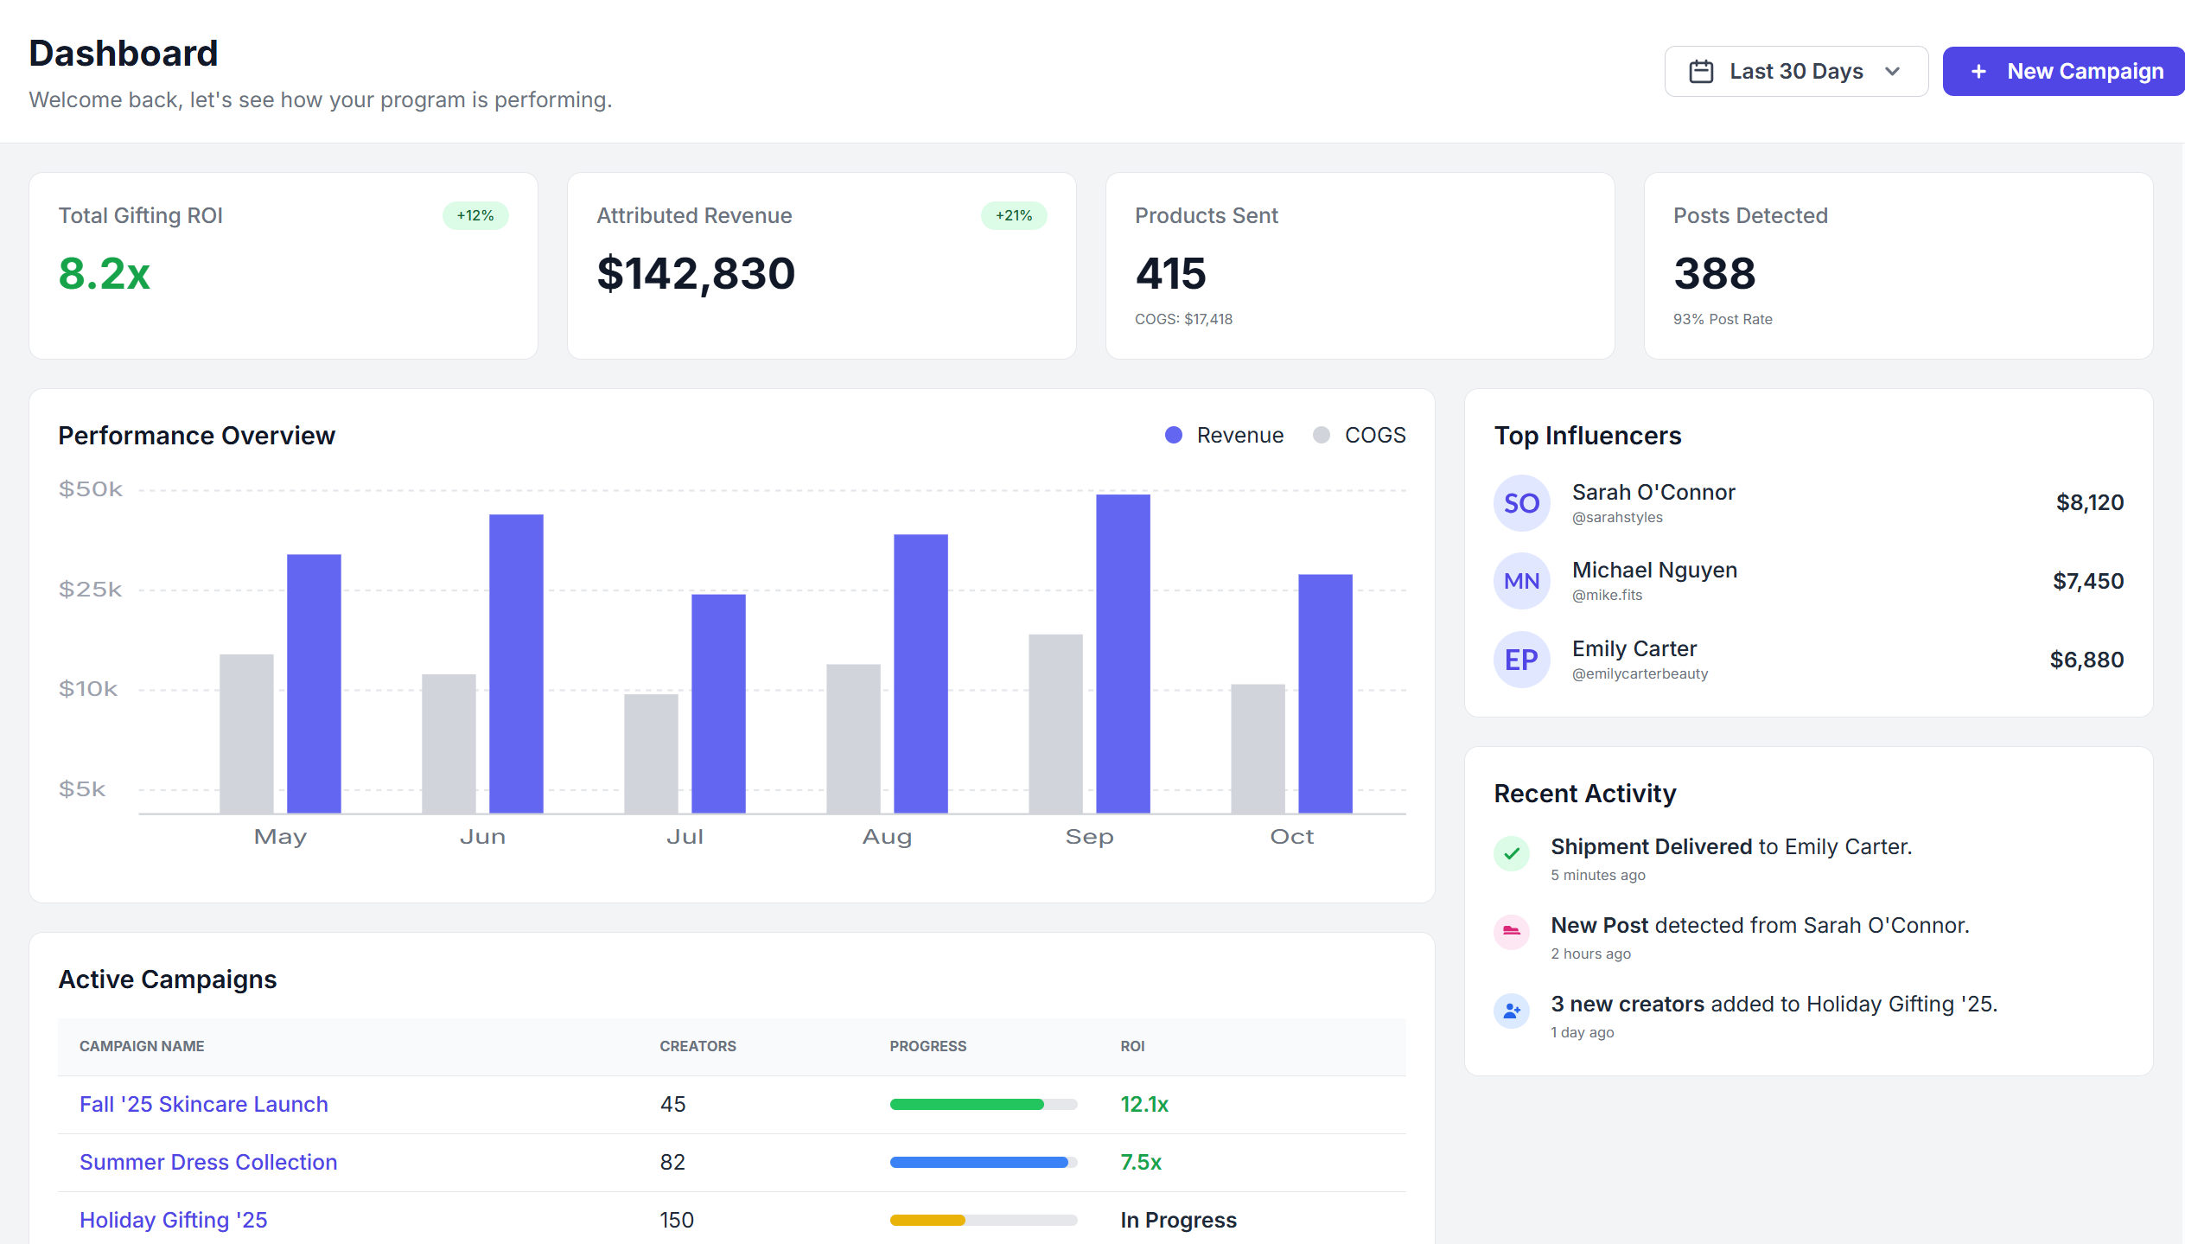Open the Last 30 Days dropdown
2185x1244 pixels.
1795,71
